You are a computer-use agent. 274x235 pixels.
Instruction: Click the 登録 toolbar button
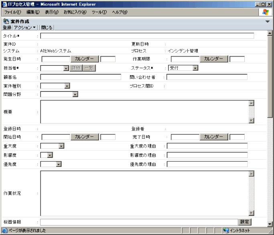pyautogui.click(x=7, y=27)
